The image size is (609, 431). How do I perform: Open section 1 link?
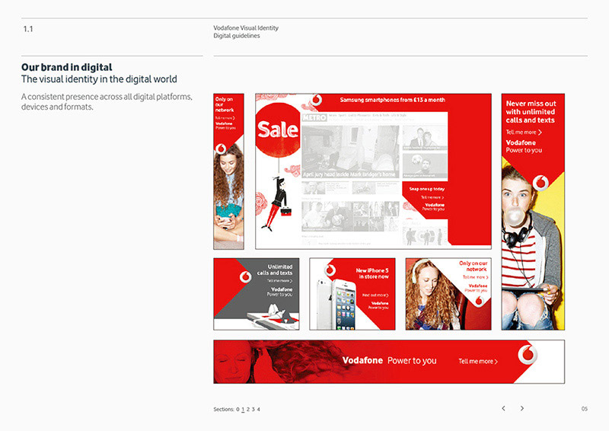(243, 409)
